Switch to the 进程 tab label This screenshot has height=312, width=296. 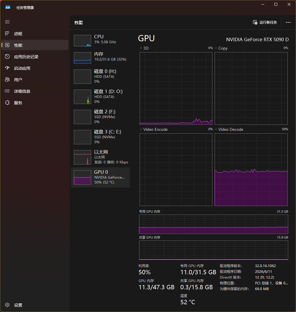pyautogui.click(x=18, y=34)
